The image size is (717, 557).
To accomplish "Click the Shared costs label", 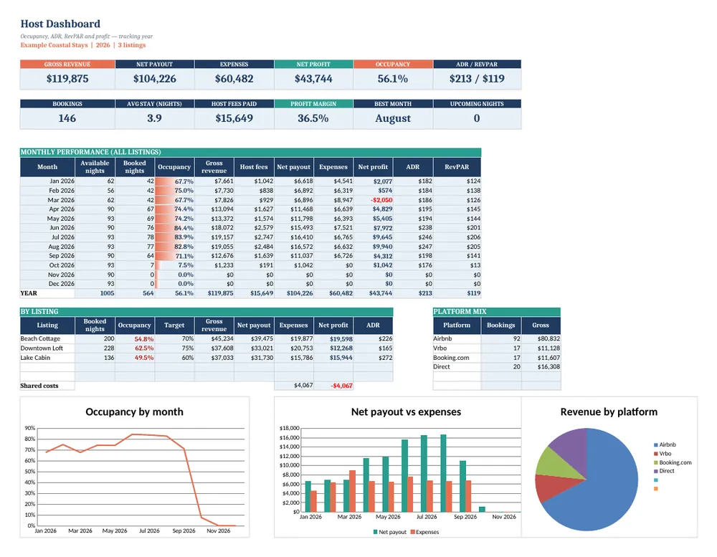I will coord(39,386).
